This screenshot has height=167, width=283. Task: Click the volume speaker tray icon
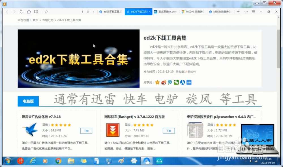click(251, 161)
